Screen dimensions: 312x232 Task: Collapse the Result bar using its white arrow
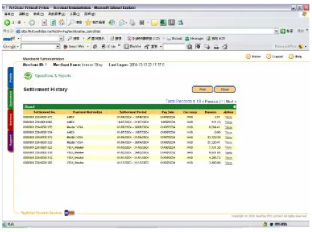pos(235,107)
